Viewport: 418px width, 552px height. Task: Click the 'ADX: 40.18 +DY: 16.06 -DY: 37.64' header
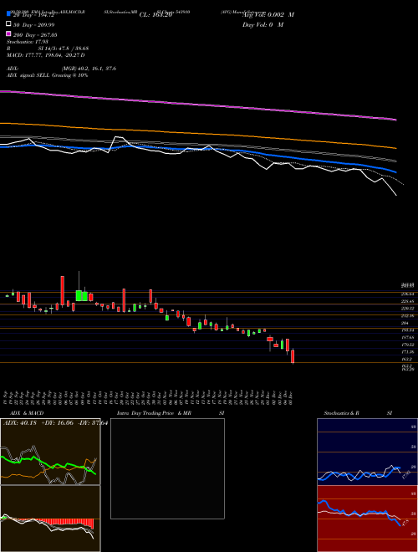pyautogui.click(x=55, y=423)
